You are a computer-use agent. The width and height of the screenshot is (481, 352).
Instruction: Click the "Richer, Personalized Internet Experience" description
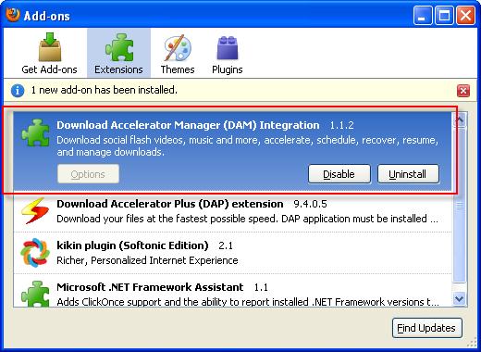click(147, 260)
